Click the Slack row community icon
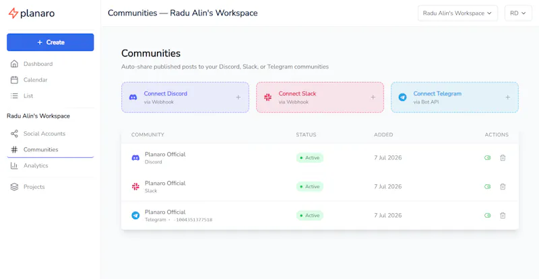The height and width of the screenshot is (279, 539). coord(136,187)
